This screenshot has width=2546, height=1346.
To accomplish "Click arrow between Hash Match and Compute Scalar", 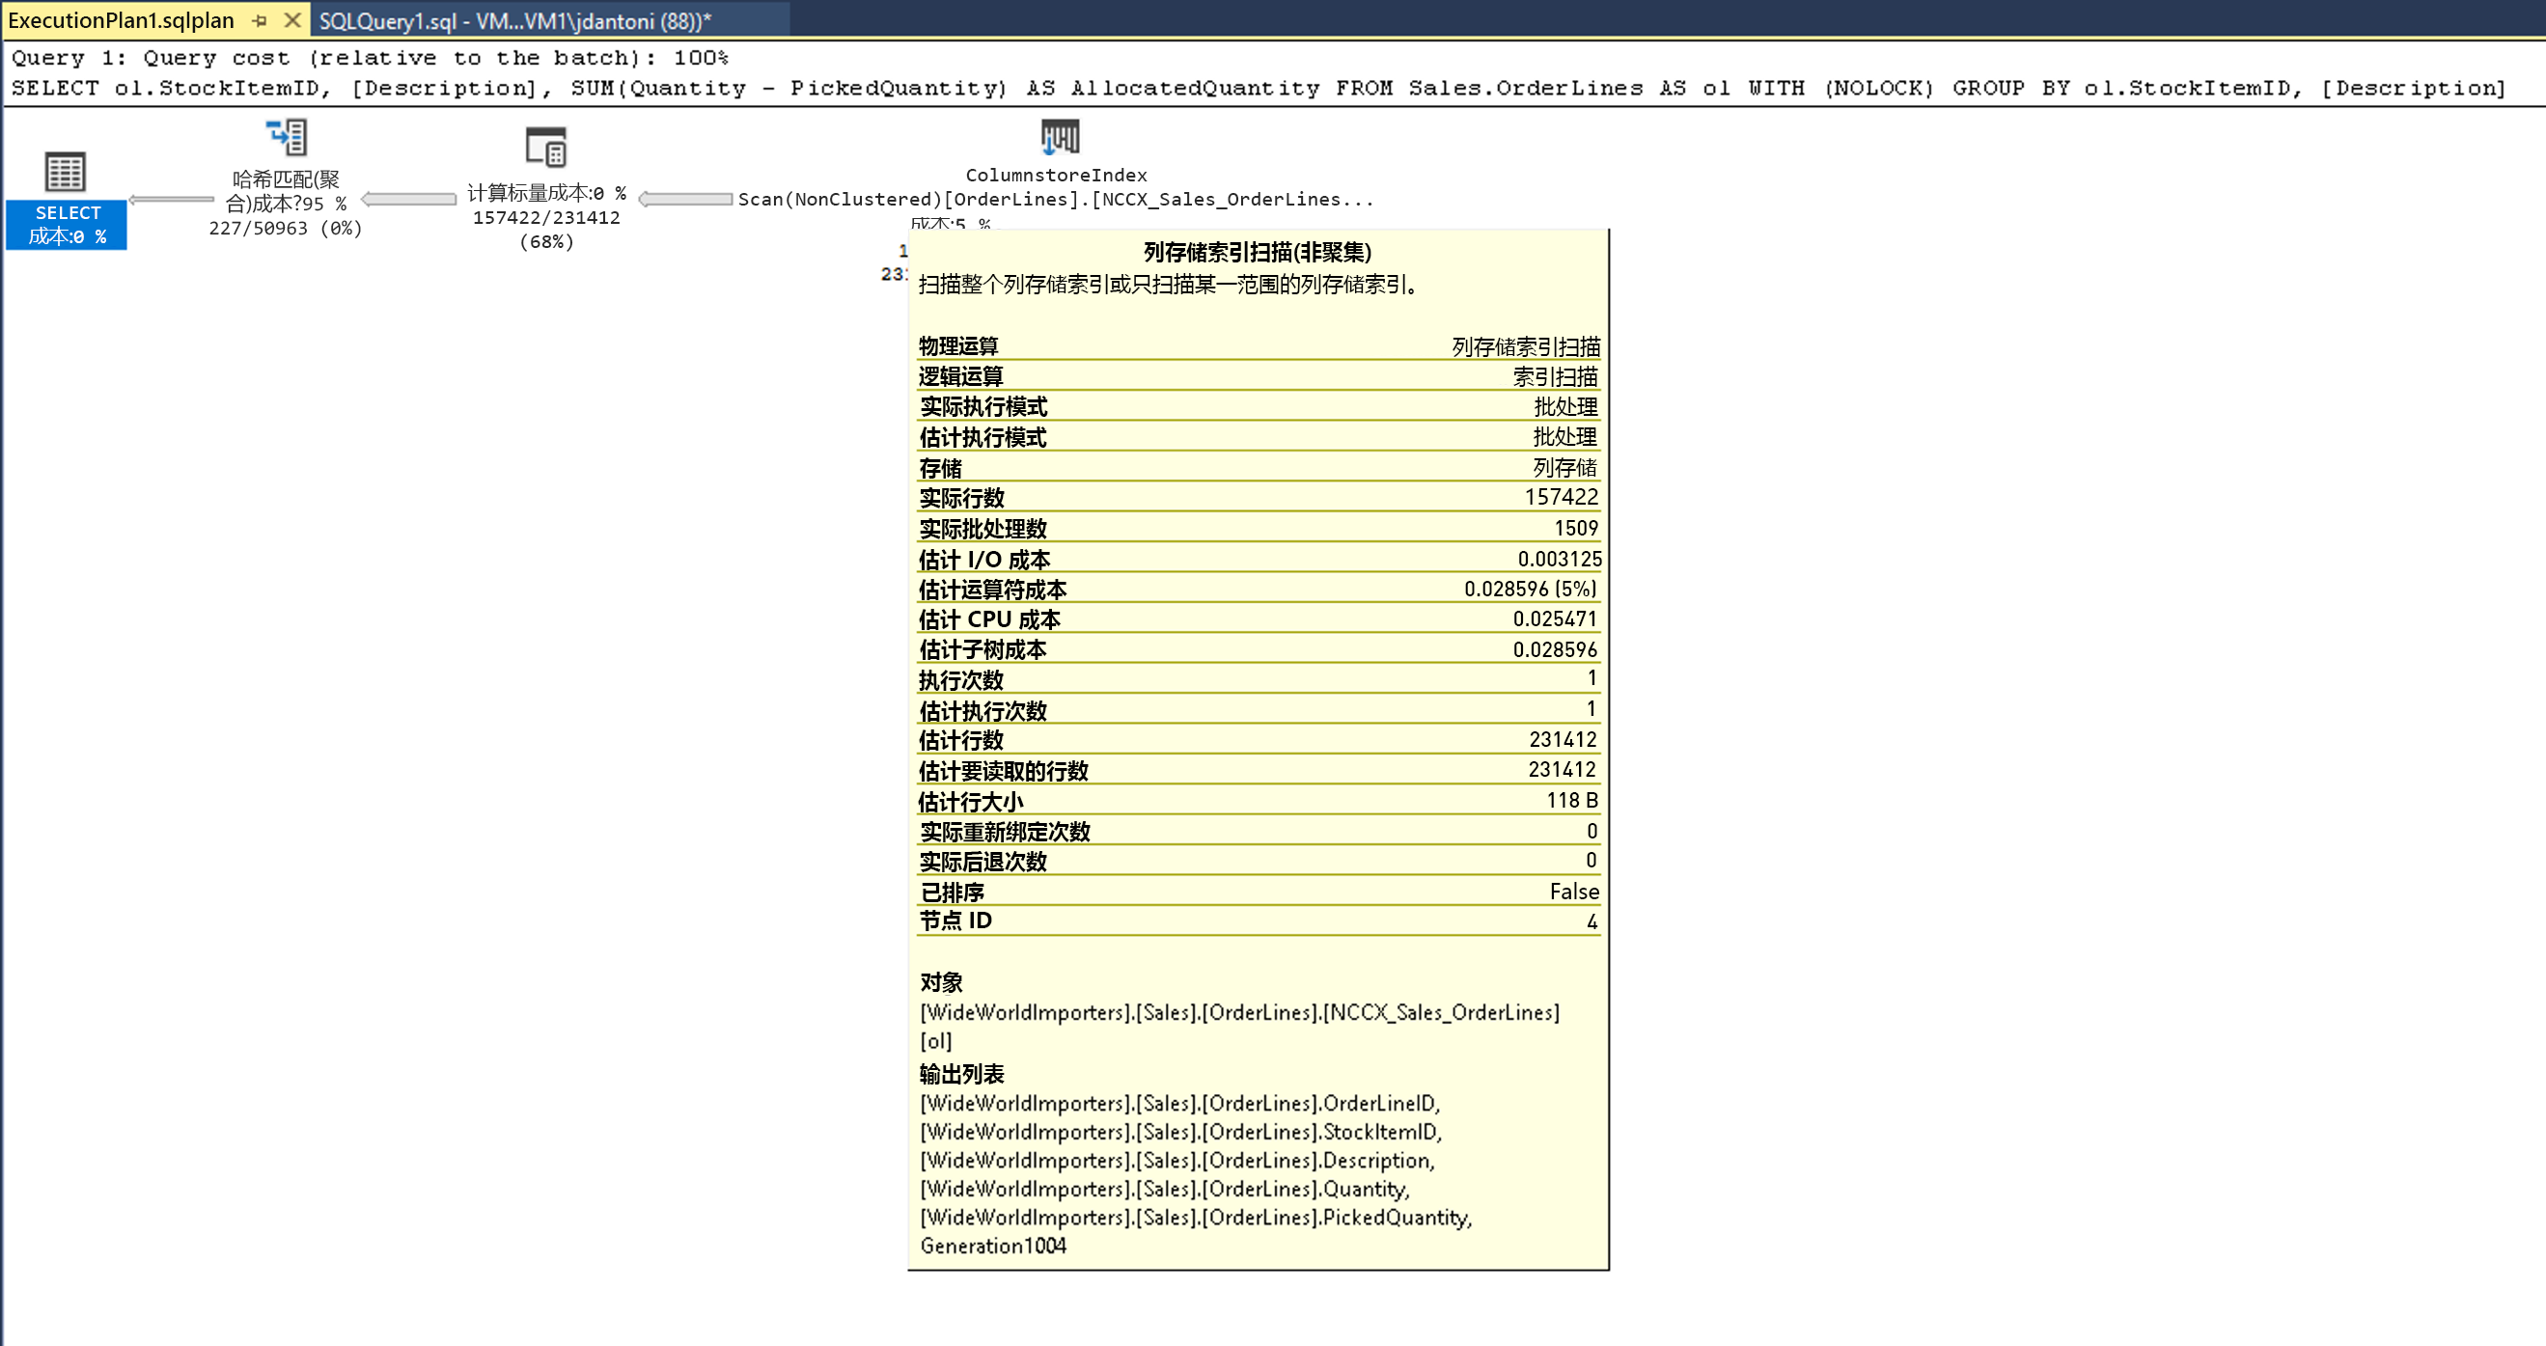I will (409, 200).
